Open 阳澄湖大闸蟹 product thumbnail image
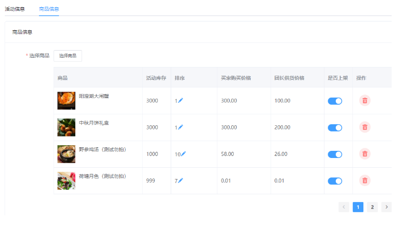This screenshot has width=407, height=226. point(66,101)
